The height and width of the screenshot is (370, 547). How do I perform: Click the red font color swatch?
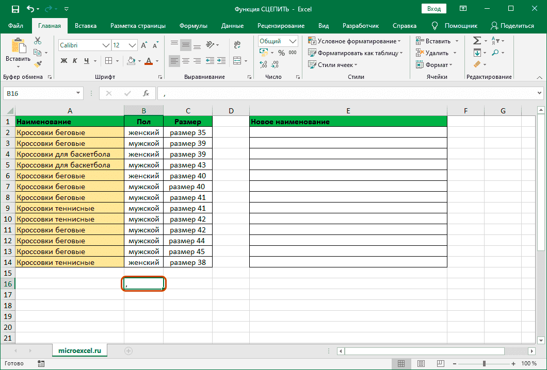pyautogui.click(x=149, y=61)
